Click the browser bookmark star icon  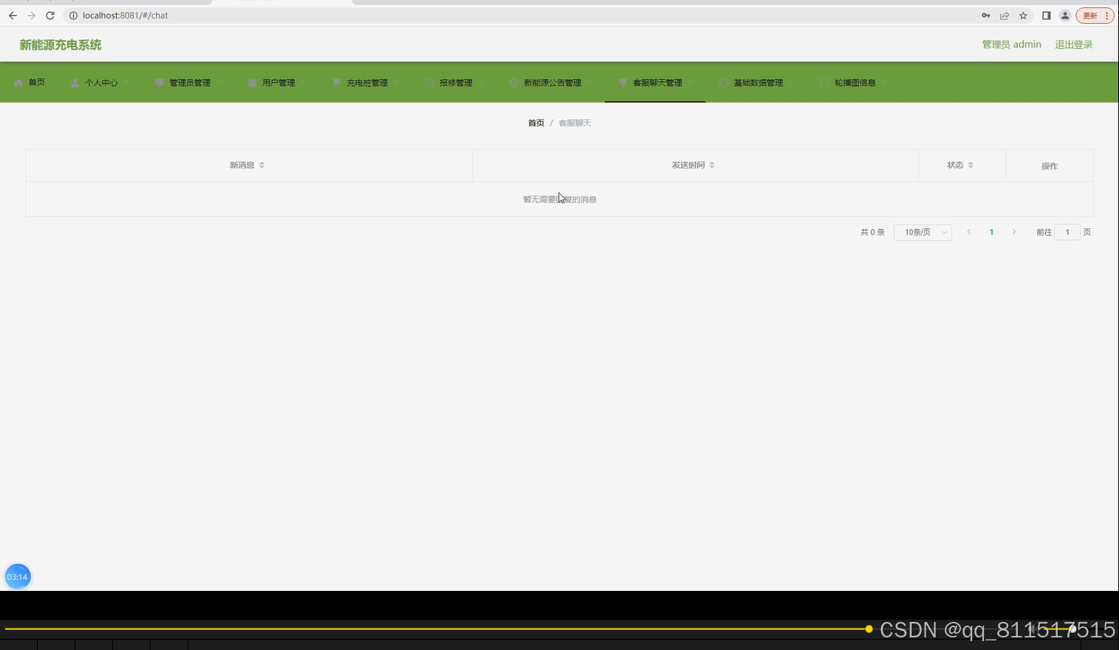click(x=1023, y=15)
